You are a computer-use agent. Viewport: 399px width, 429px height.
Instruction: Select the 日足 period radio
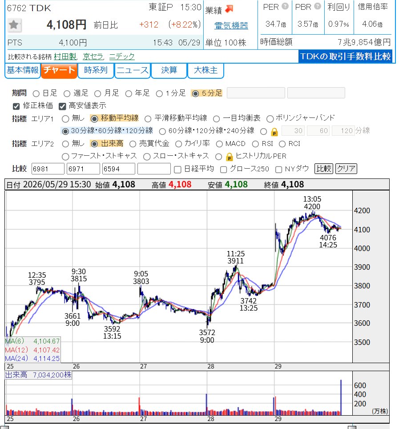(36, 93)
